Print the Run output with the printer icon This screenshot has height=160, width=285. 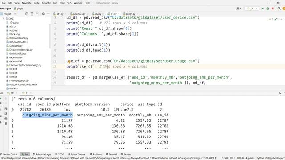click(6, 119)
